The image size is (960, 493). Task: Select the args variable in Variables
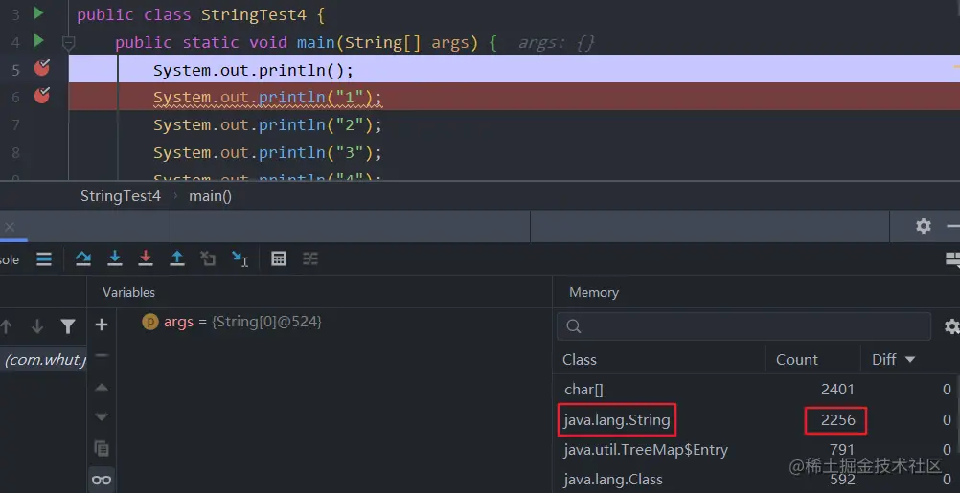(232, 322)
